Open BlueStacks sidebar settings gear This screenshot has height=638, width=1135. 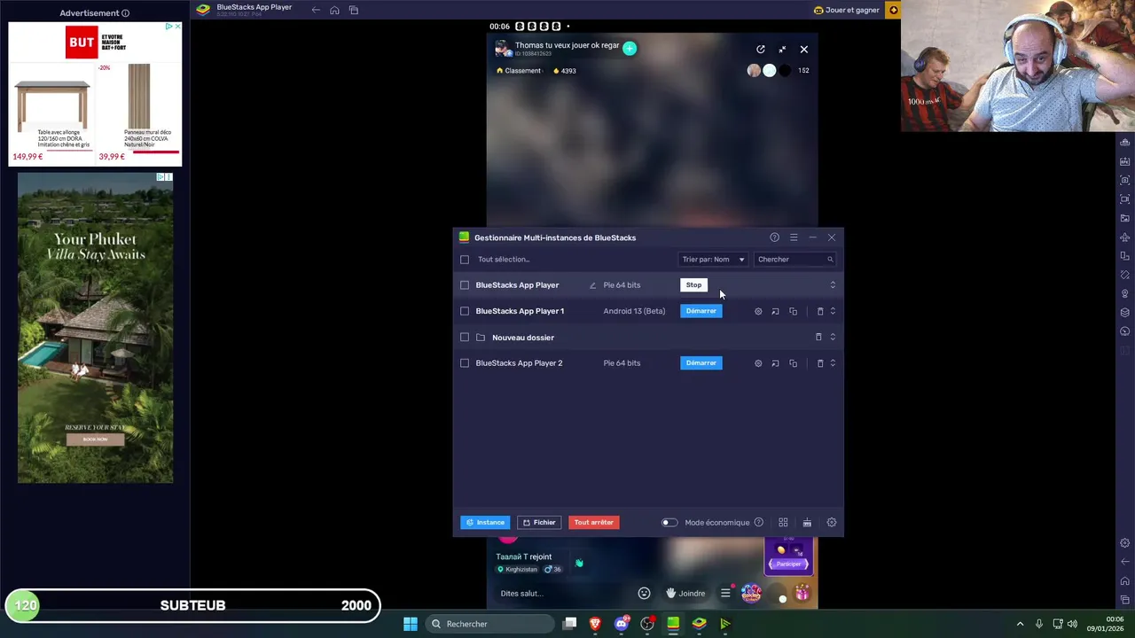click(x=1125, y=543)
